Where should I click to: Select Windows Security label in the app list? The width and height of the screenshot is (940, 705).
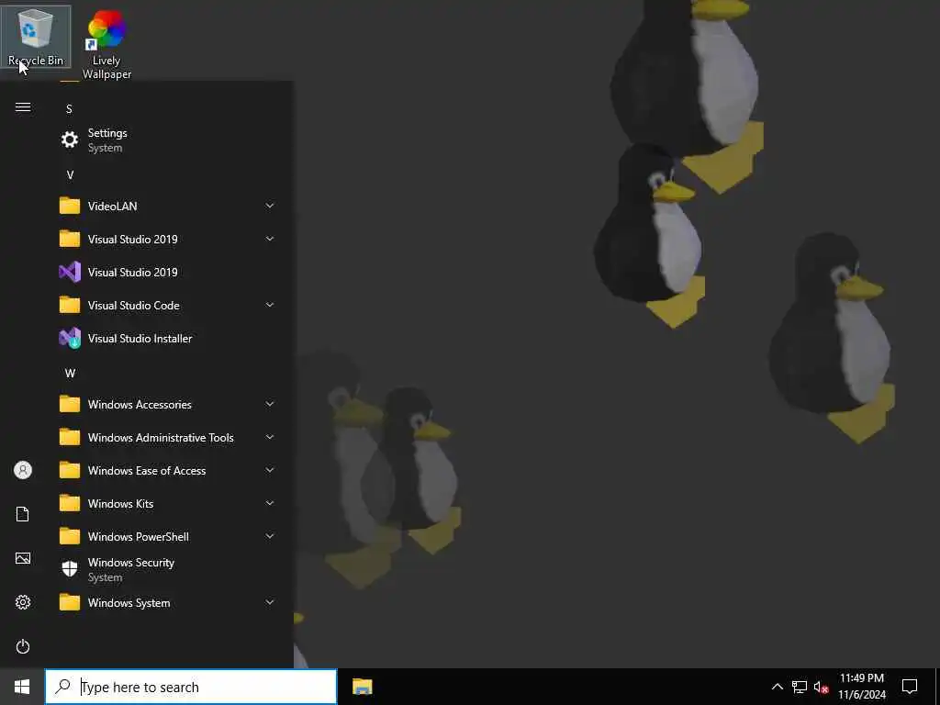130,563
